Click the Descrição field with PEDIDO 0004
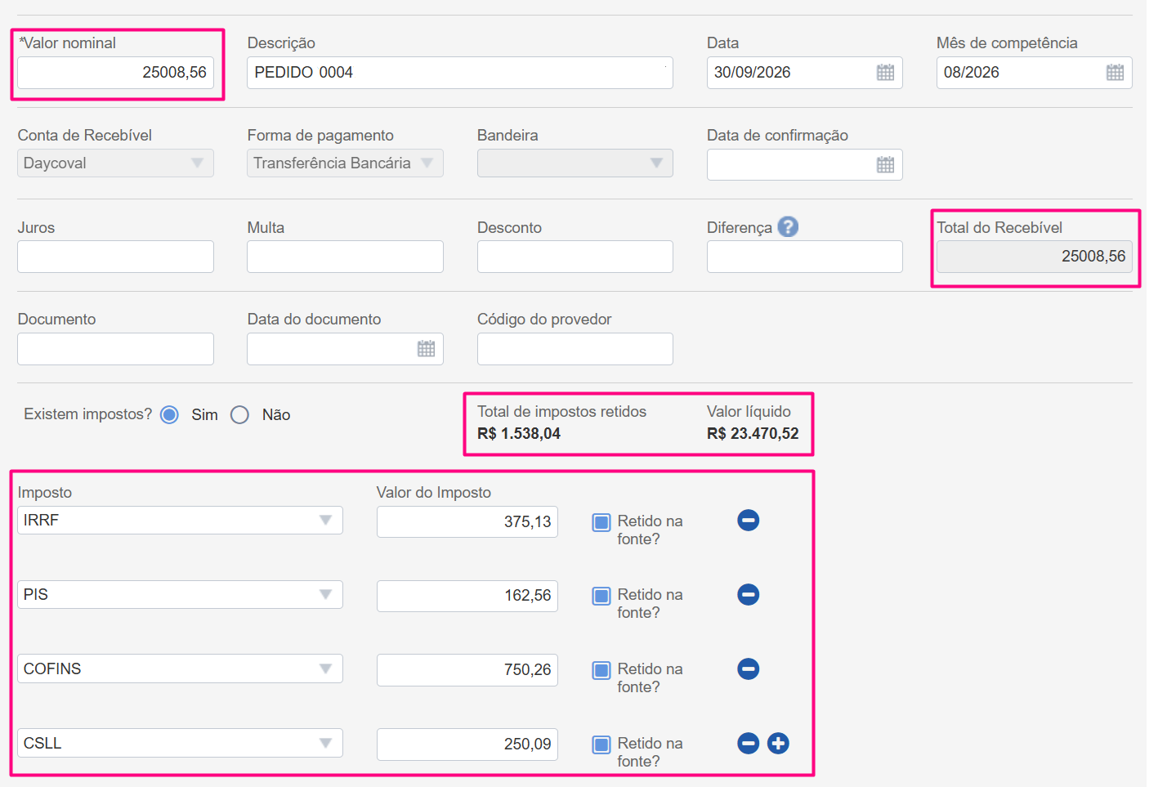Screen dimensions: 1149x787 [460, 73]
